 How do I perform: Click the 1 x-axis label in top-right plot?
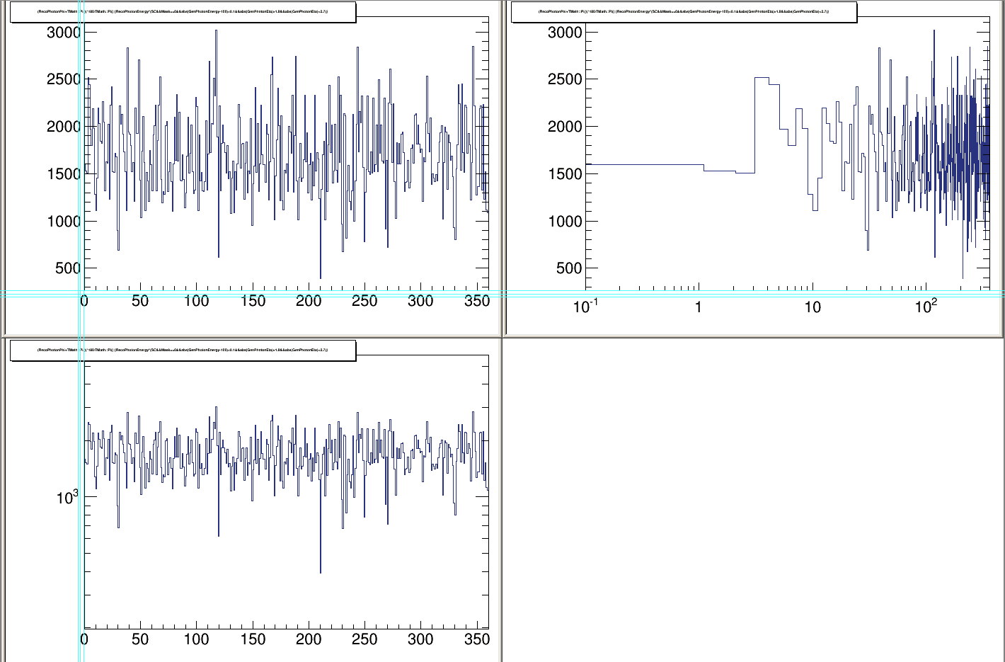[699, 307]
